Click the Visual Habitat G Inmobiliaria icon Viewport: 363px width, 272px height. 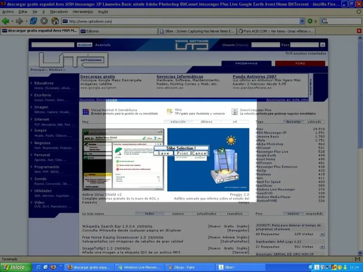pos(86,112)
